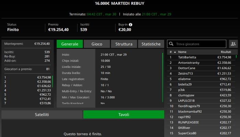Select player DottorCane
This screenshot has height=137, width=240.
(x=201, y=68)
